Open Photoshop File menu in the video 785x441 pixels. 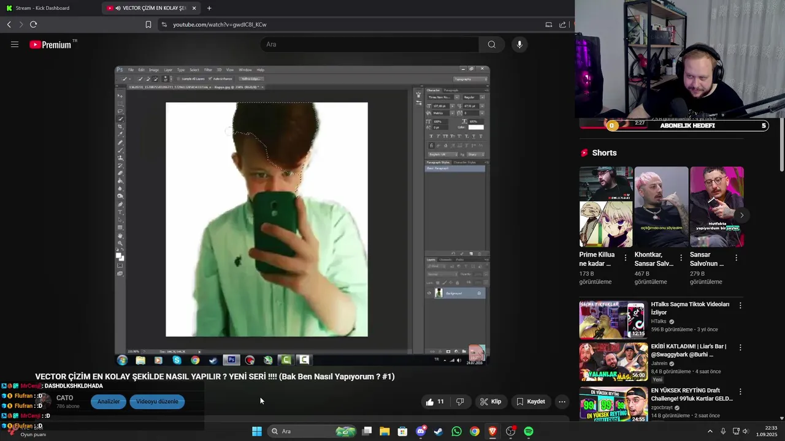[131, 70]
